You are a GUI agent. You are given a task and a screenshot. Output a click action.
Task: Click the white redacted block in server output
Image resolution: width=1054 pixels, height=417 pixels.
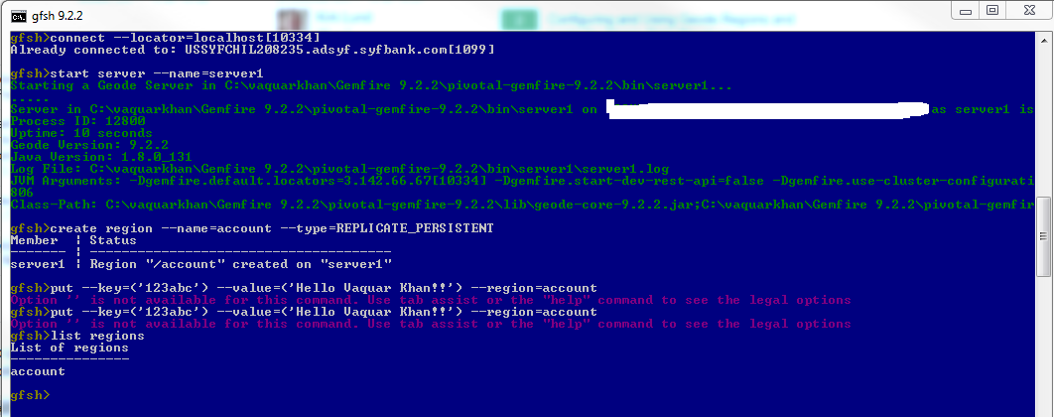tap(766, 109)
